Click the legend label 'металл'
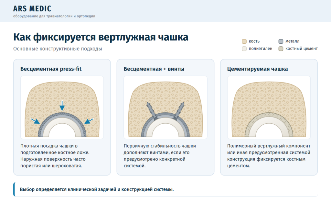Image resolution: width=331 pixels, height=213 pixels. click(292, 41)
